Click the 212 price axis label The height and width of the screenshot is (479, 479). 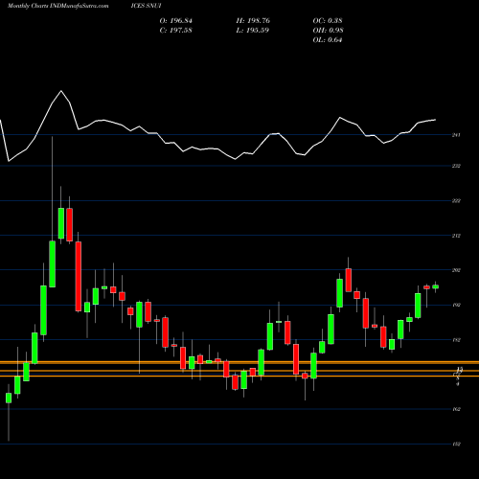456,236
